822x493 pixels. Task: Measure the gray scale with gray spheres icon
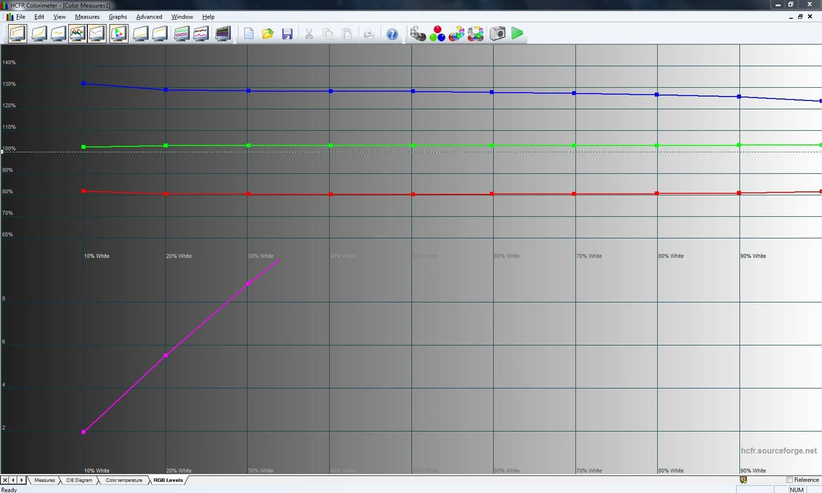(418, 33)
